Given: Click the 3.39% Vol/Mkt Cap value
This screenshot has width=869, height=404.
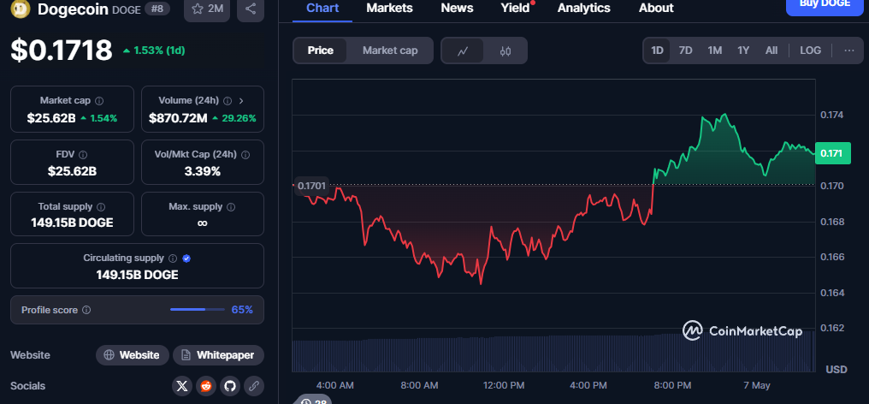Looking at the screenshot, I should coord(203,171).
